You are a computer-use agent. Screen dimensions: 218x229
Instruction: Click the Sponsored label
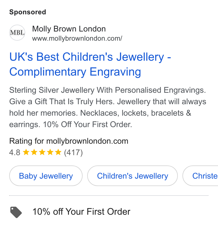click(28, 12)
